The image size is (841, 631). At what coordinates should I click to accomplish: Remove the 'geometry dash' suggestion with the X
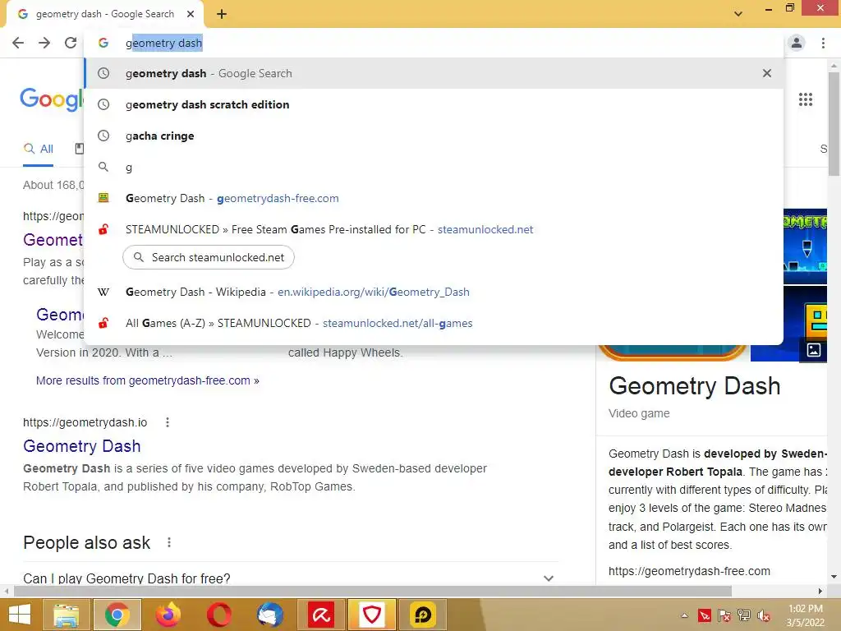pos(767,73)
